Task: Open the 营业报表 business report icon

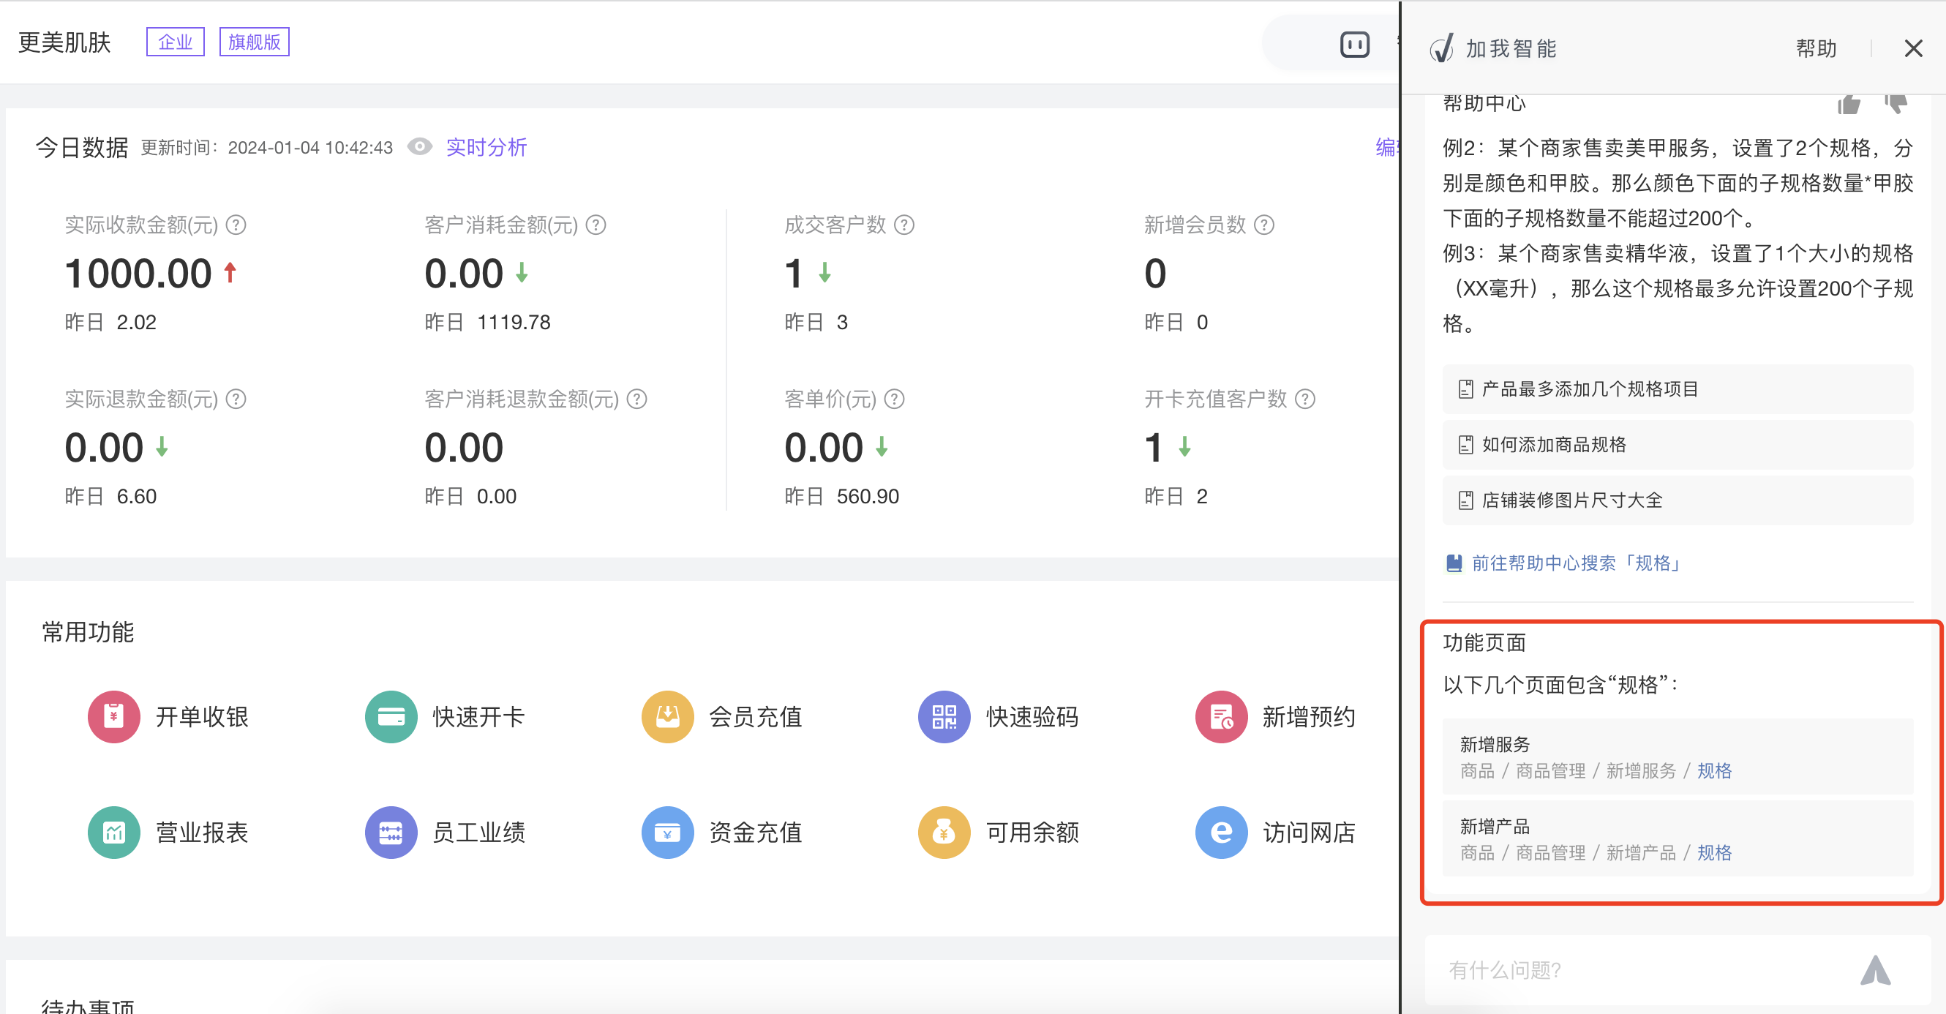Action: tap(113, 832)
